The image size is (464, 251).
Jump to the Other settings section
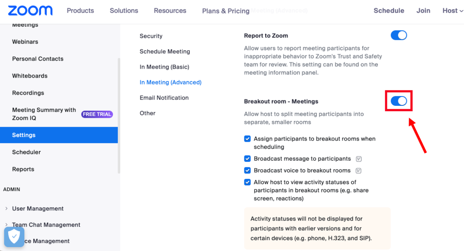[148, 113]
